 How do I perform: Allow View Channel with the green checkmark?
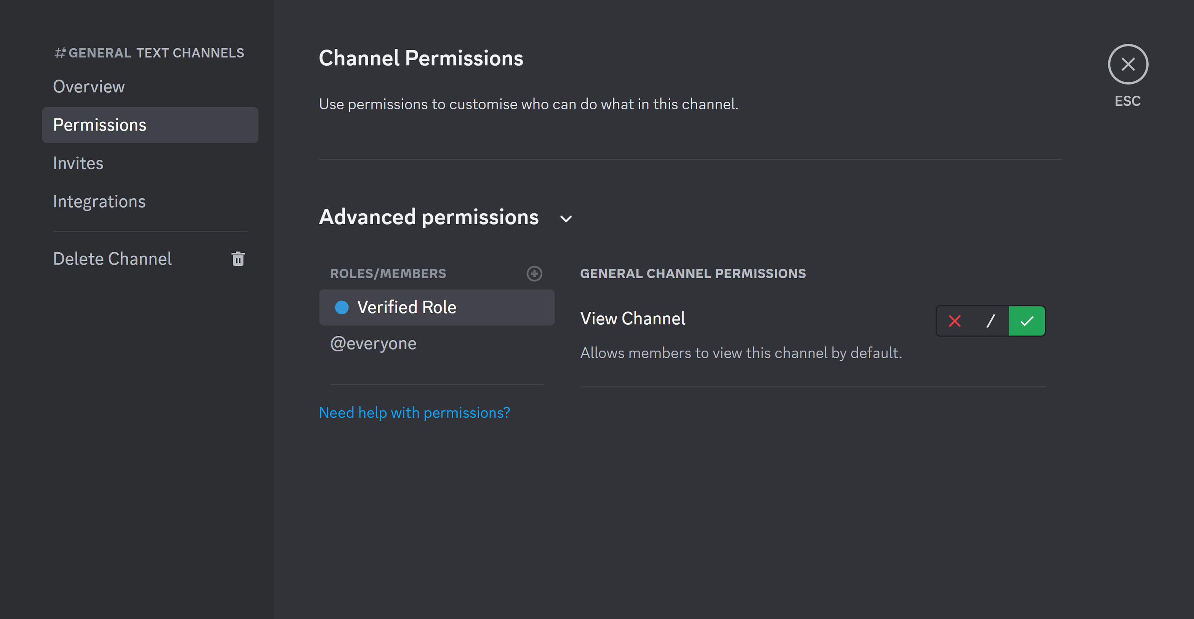pos(1027,321)
